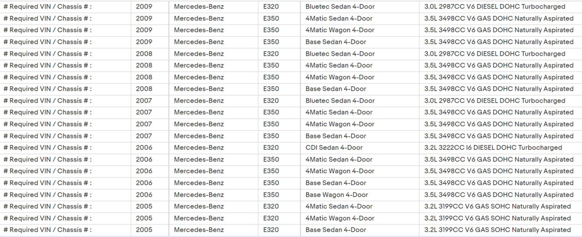
Task: Click the 2009 Bluetec row's 3.0L diesel engine cell
Action: tap(495, 7)
